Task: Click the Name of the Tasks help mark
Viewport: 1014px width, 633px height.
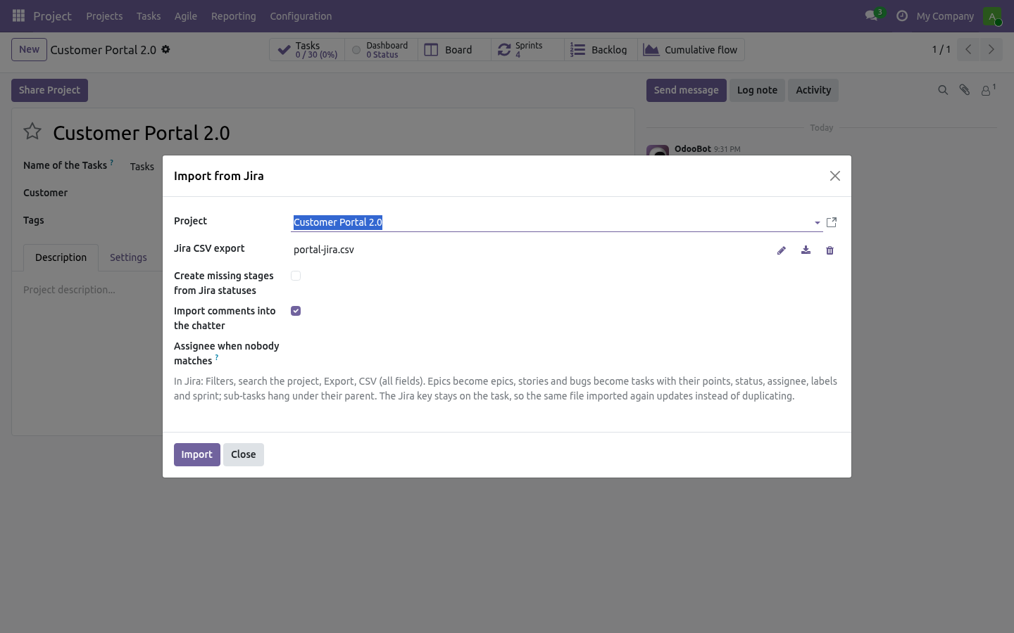Action: point(111,162)
